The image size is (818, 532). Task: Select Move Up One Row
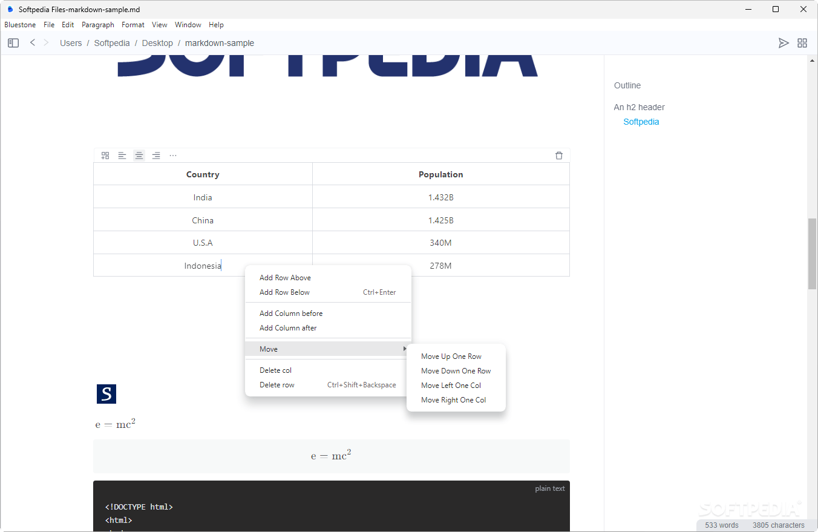[x=456, y=356]
